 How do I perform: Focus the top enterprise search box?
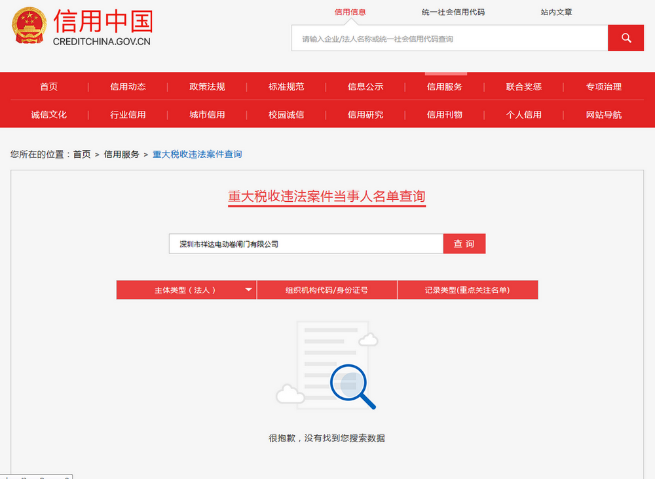click(449, 39)
